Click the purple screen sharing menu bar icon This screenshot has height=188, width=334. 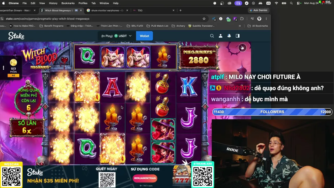point(238,3)
